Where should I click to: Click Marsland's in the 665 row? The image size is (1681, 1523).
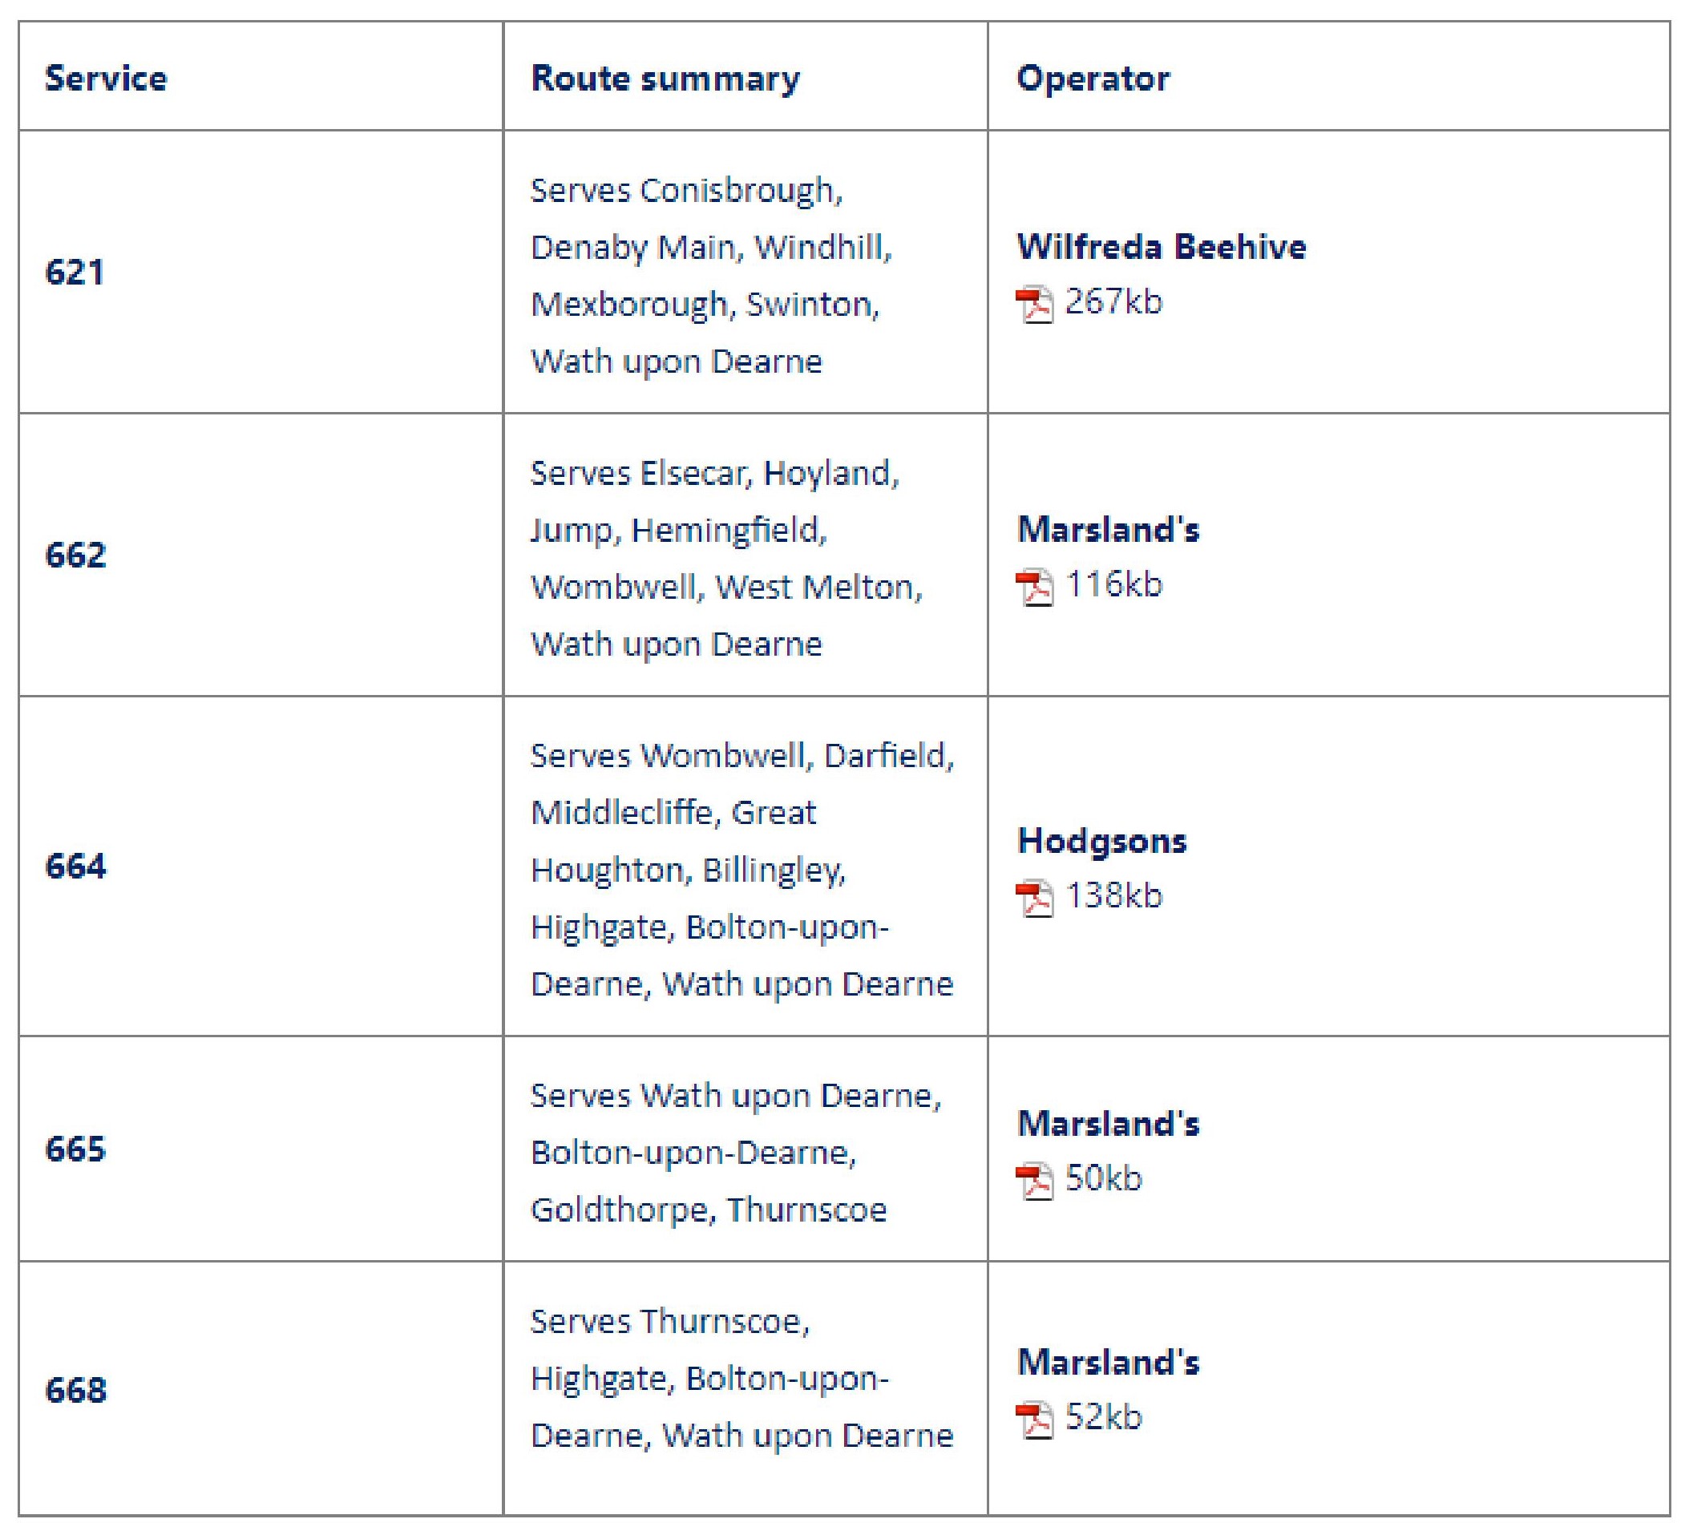[1108, 1125]
